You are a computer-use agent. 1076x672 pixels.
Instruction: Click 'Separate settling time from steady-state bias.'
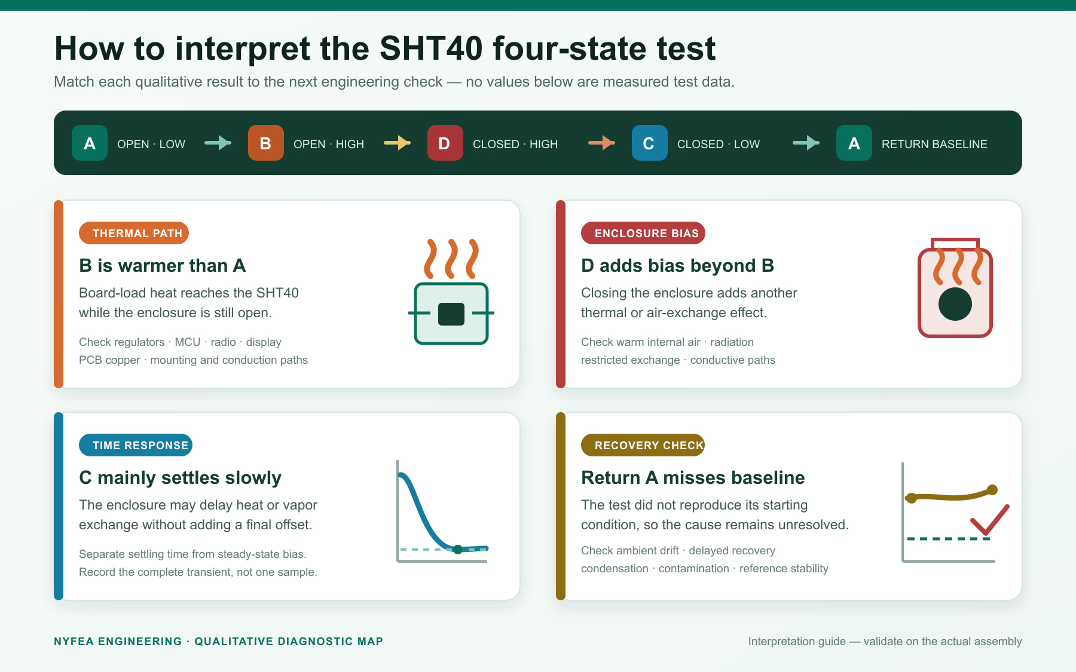click(192, 554)
